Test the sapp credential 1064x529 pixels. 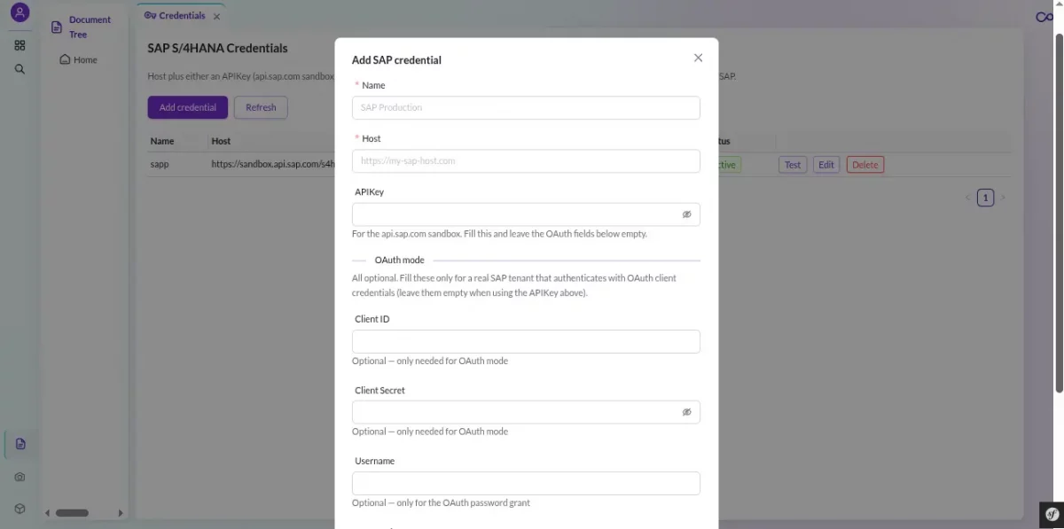793,165
